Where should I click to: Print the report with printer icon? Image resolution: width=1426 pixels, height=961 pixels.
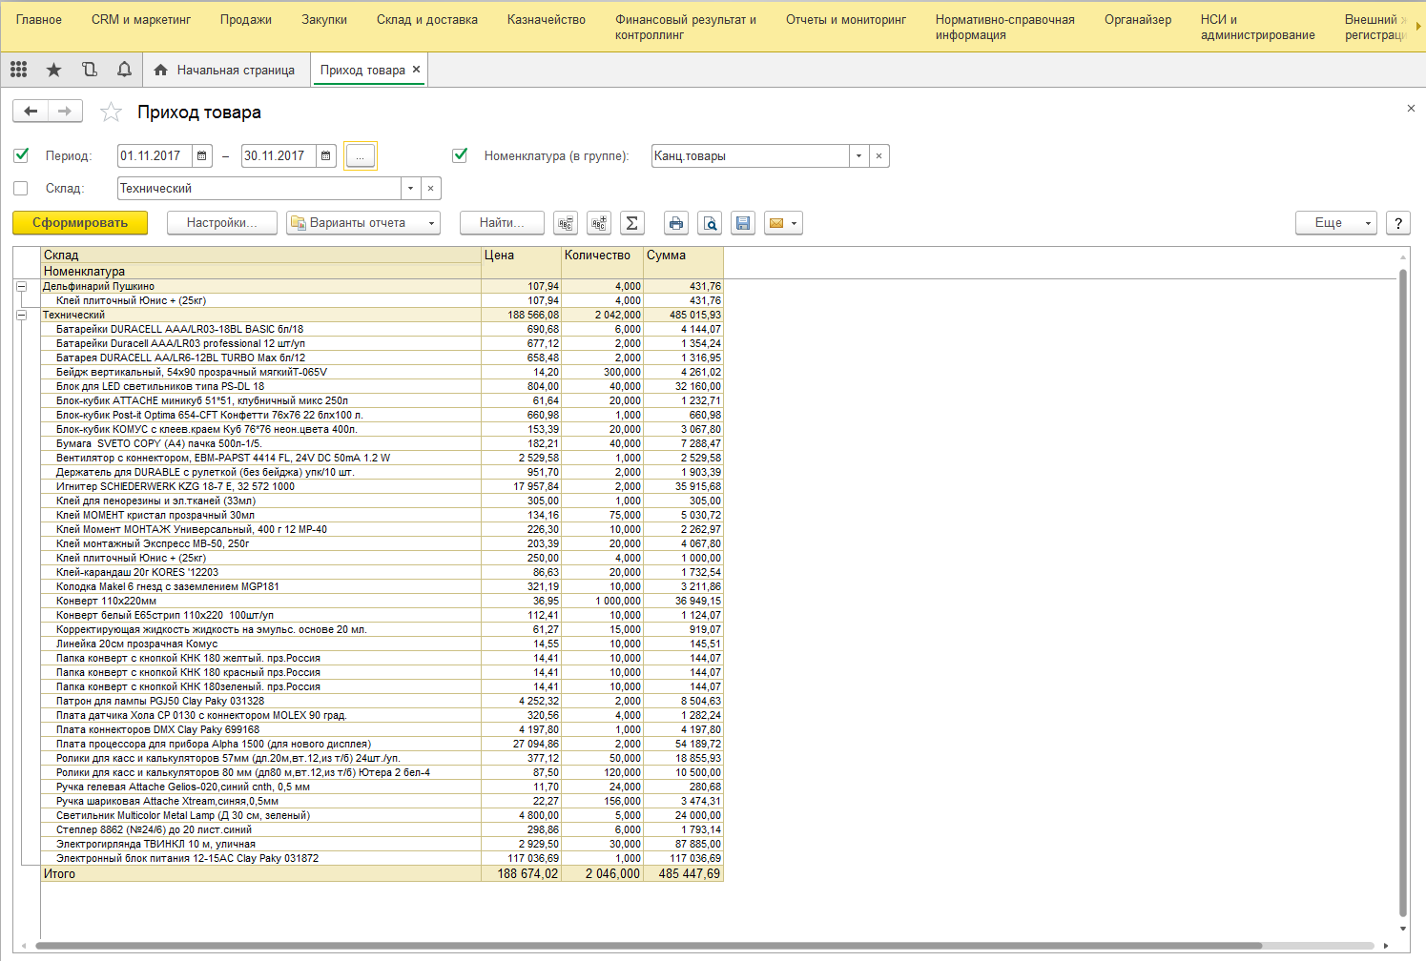[676, 223]
